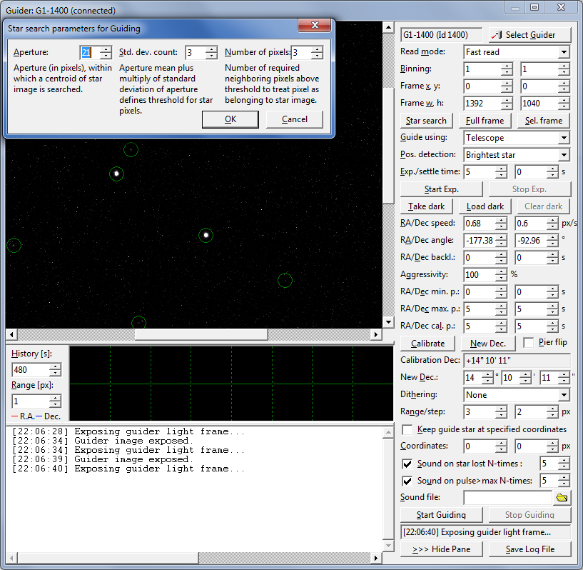This screenshot has width=583, height=570.
Task: Browse for sound file with folder icon
Action: 563,497
